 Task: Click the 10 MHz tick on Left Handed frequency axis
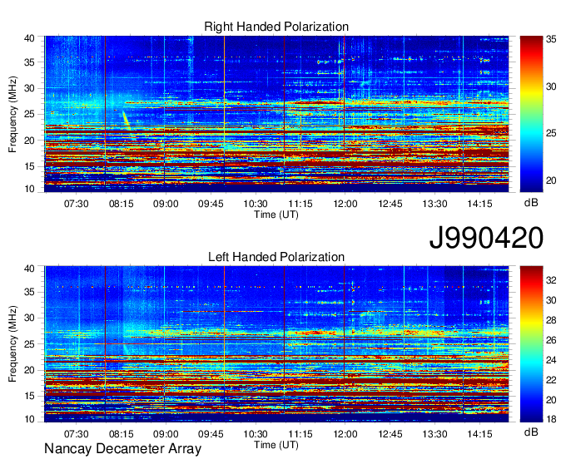(29, 419)
